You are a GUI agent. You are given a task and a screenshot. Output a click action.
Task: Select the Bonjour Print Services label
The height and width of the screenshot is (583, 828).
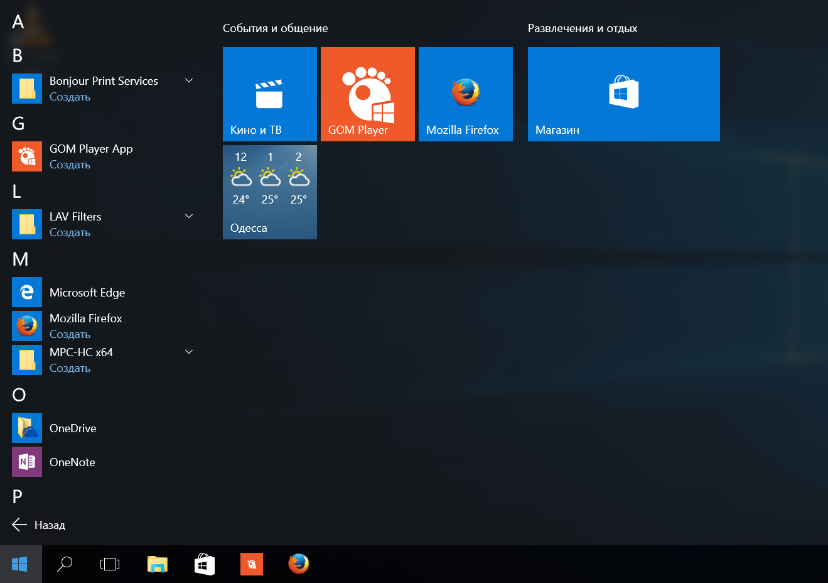(104, 81)
